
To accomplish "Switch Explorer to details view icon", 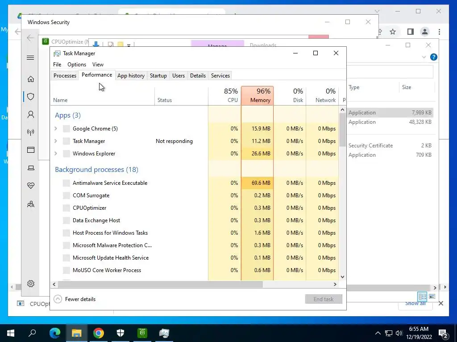I will tap(422, 296).
